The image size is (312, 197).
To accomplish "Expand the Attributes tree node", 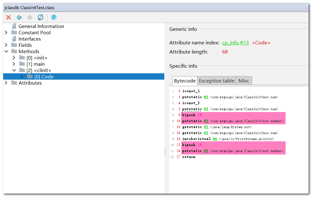I will [6, 83].
